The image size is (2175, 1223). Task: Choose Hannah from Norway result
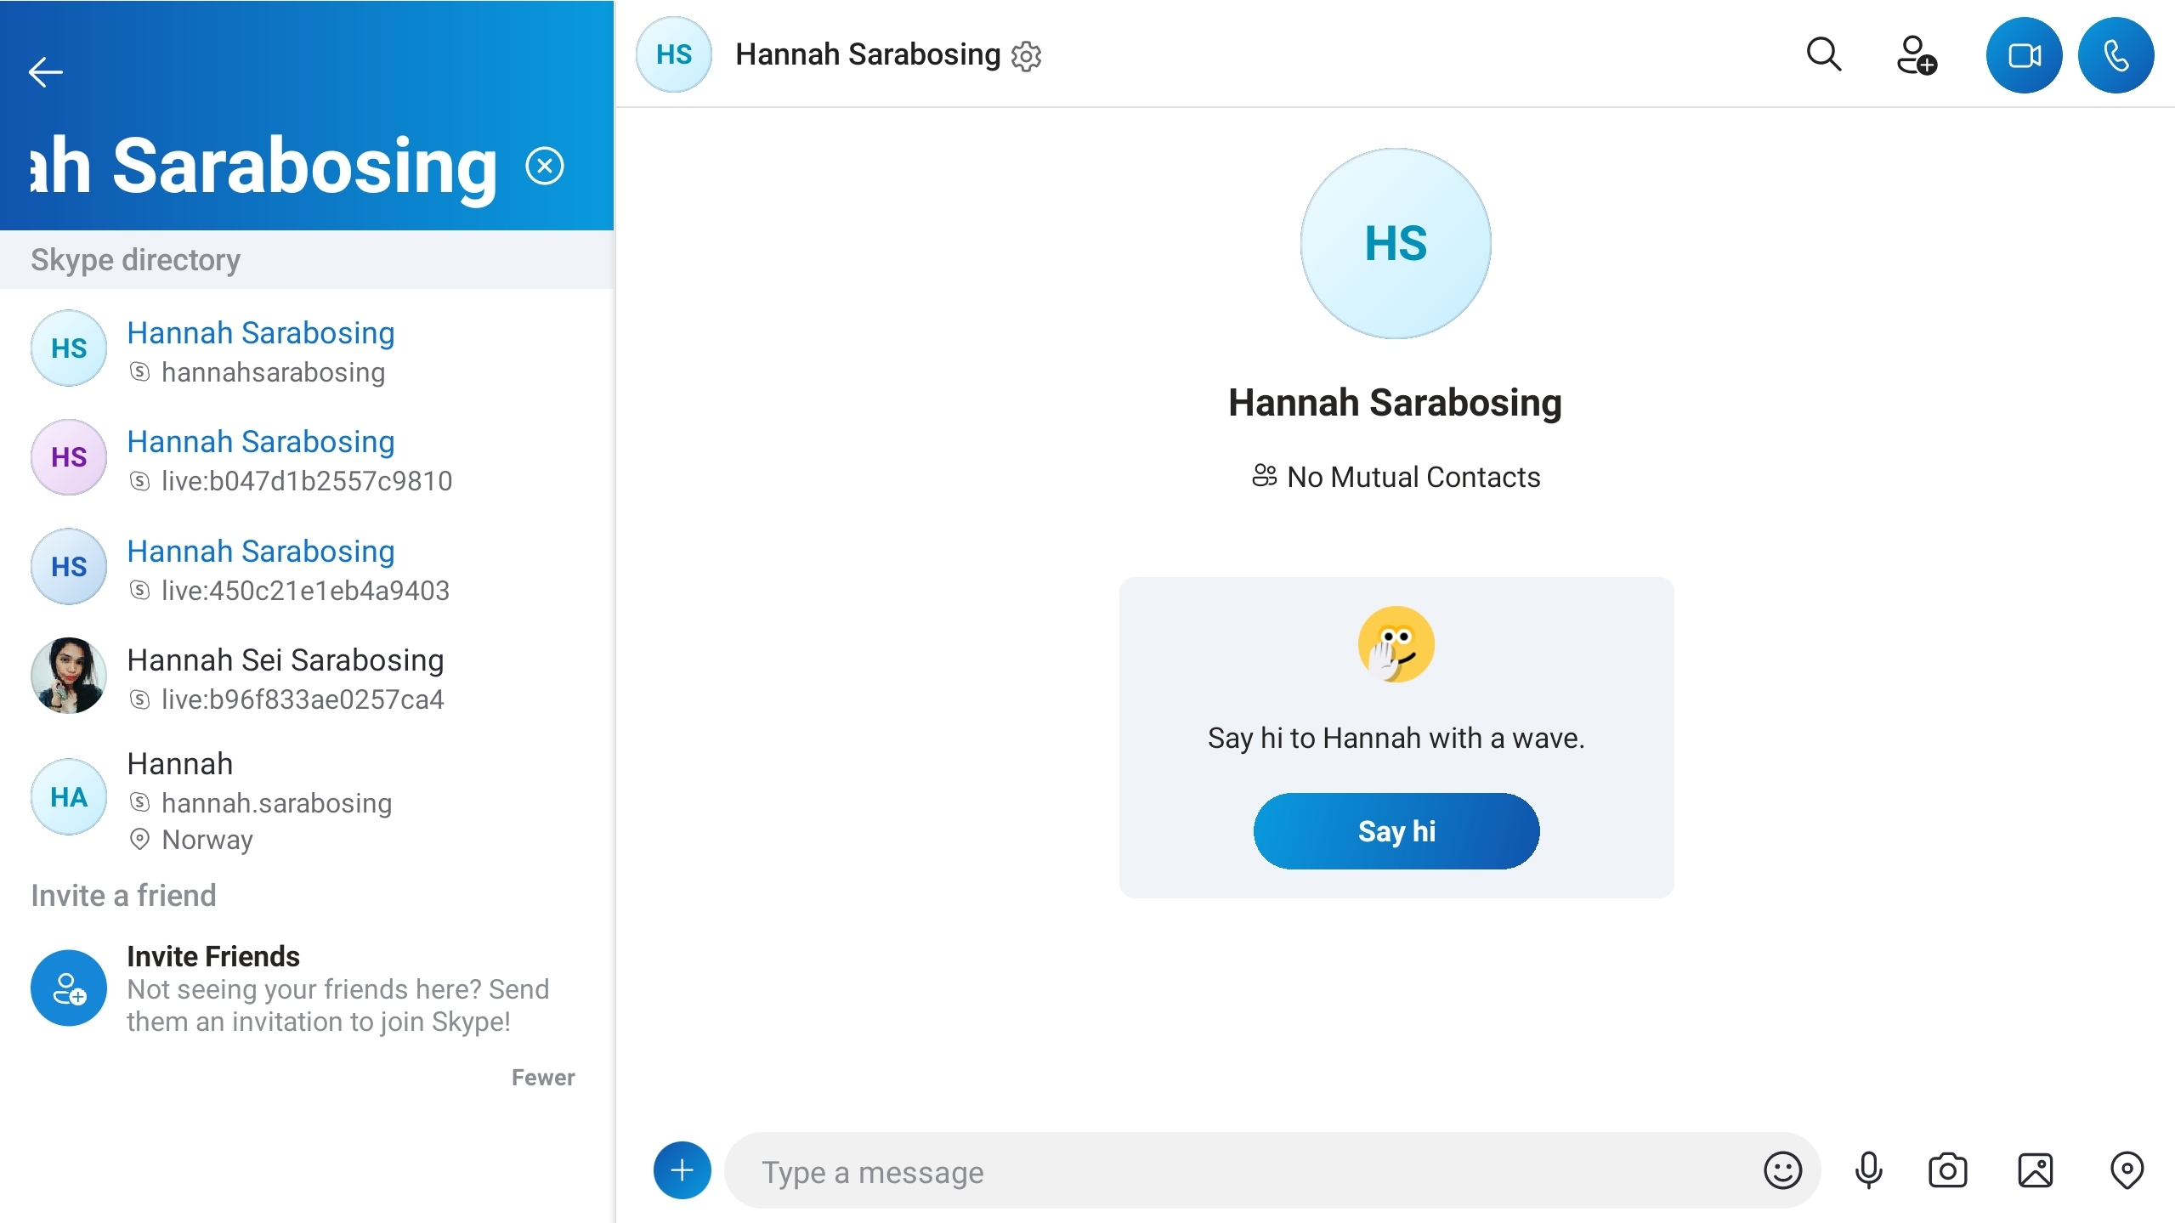point(307,799)
